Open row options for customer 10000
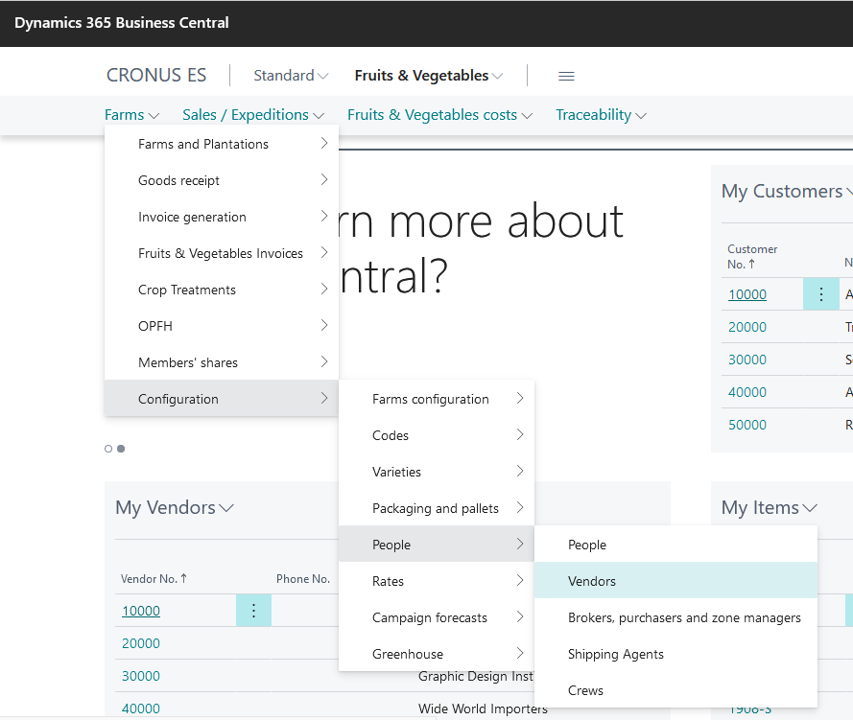 click(821, 294)
